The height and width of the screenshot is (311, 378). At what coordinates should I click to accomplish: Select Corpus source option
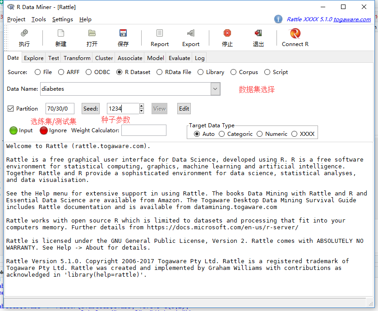coord(233,72)
